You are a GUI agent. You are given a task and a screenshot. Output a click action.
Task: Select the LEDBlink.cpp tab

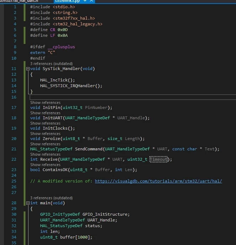67,1
